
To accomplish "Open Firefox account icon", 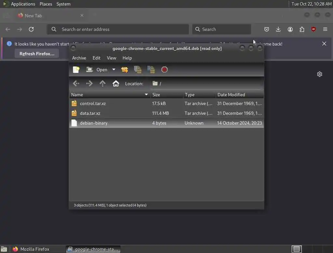I will pyautogui.click(x=290, y=29).
